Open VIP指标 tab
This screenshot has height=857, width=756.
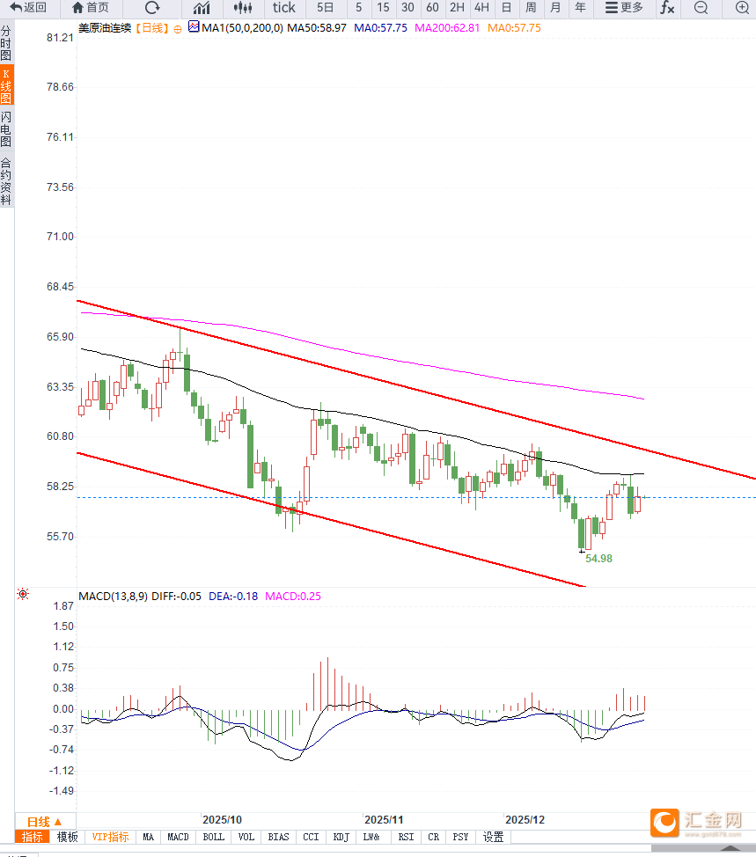tap(110, 837)
